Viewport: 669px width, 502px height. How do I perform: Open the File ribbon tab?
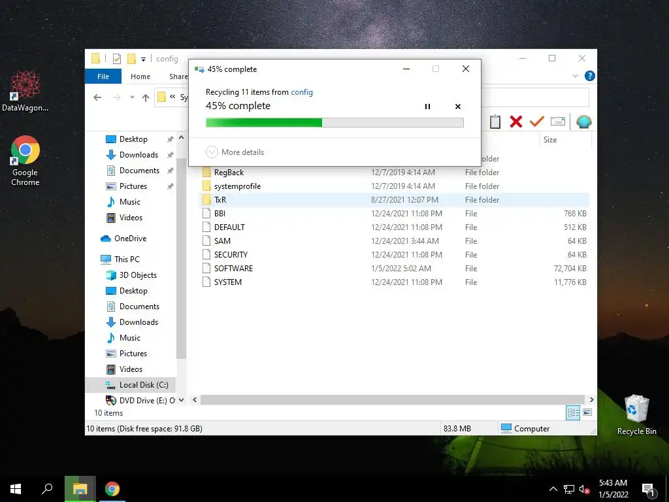point(103,76)
